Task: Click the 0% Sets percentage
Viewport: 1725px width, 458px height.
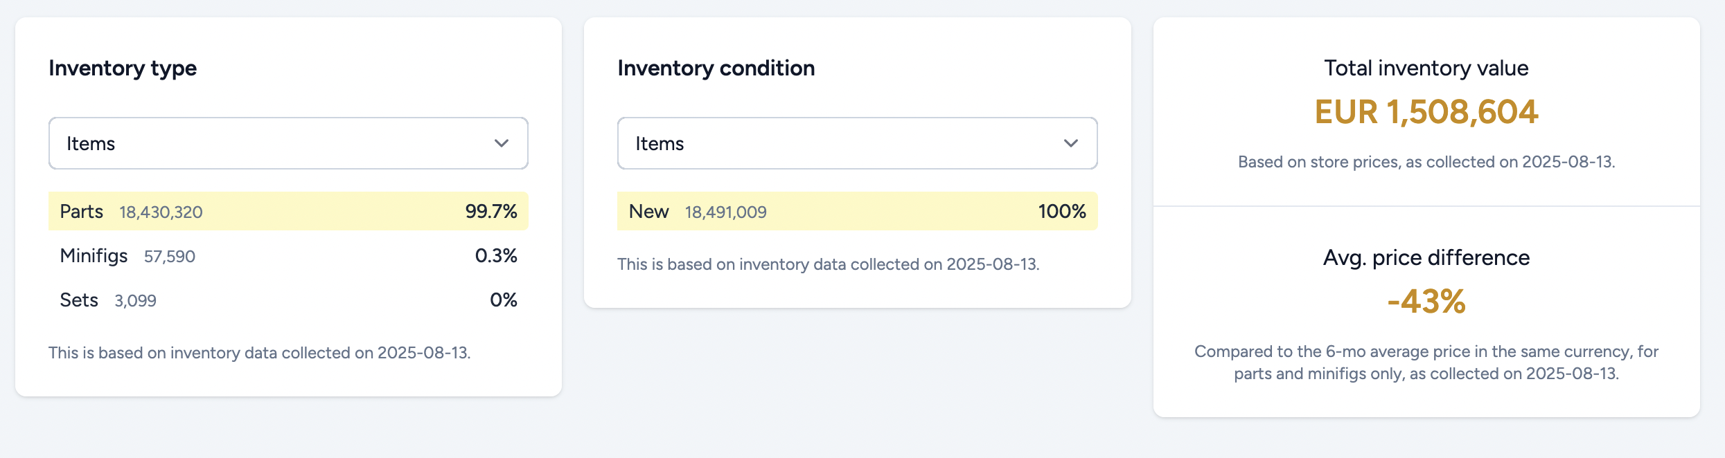Action: [x=504, y=300]
